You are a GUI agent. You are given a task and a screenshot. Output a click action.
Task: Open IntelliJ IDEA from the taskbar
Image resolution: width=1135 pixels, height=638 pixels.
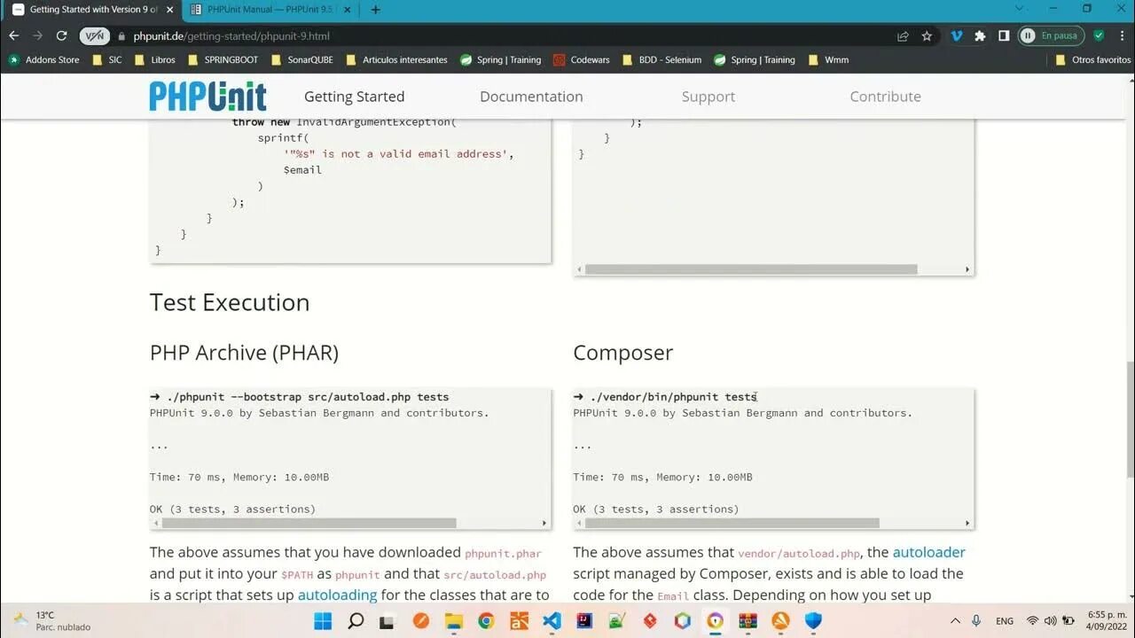[x=584, y=620]
